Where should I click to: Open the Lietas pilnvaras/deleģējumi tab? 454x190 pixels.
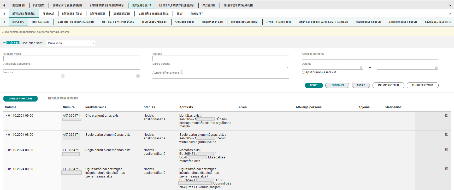[177, 5]
